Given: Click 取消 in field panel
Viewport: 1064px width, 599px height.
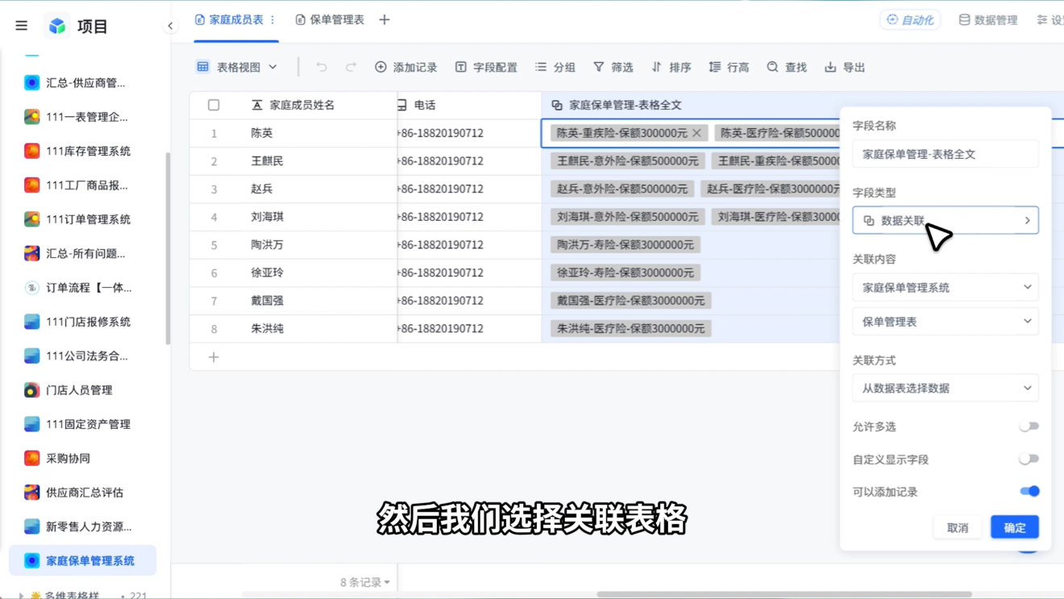Looking at the screenshot, I should click(x=958, y=527).
